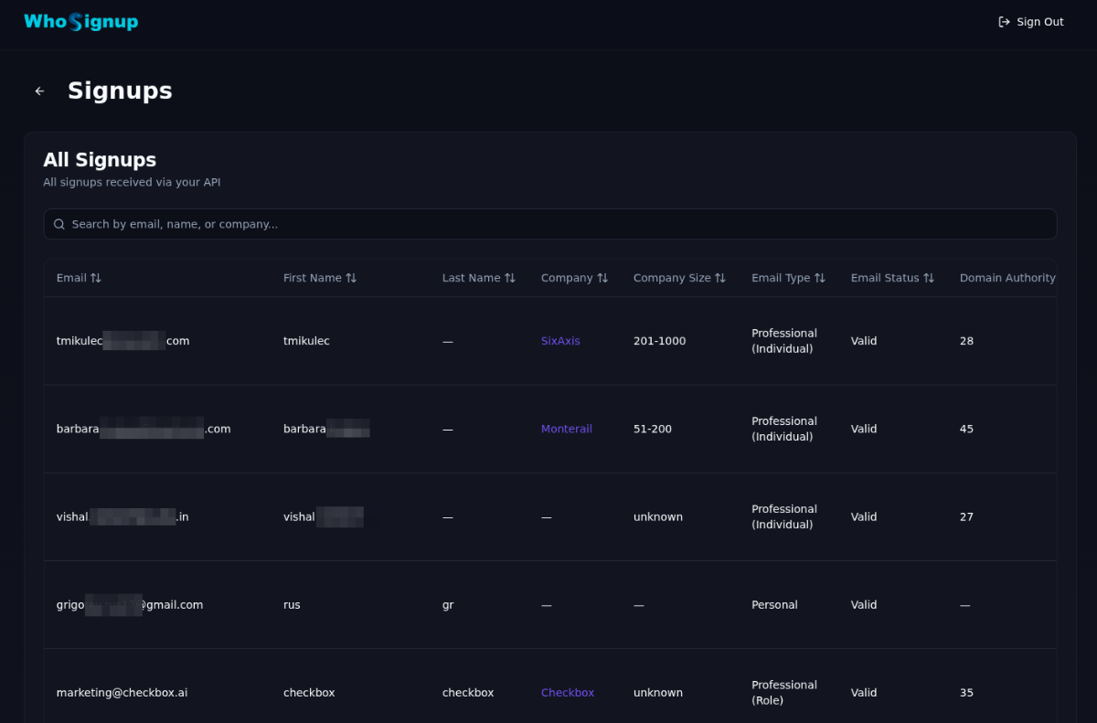Sort by First Name using sort arrows
Image resolution: width=1097 pixels, height=723 pixels.
351,278
